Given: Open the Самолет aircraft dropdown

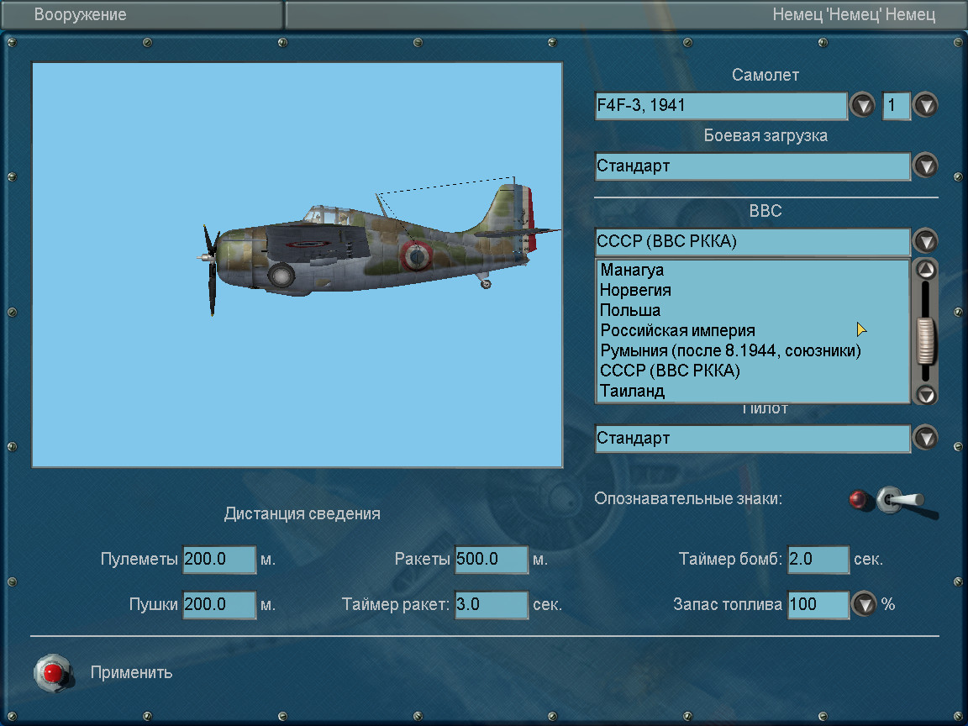Looking at the screenshot, I should tap(862, 106).
